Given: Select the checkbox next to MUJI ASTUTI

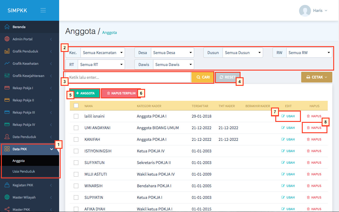Looking at the screenshot, I should coord(76,174).
